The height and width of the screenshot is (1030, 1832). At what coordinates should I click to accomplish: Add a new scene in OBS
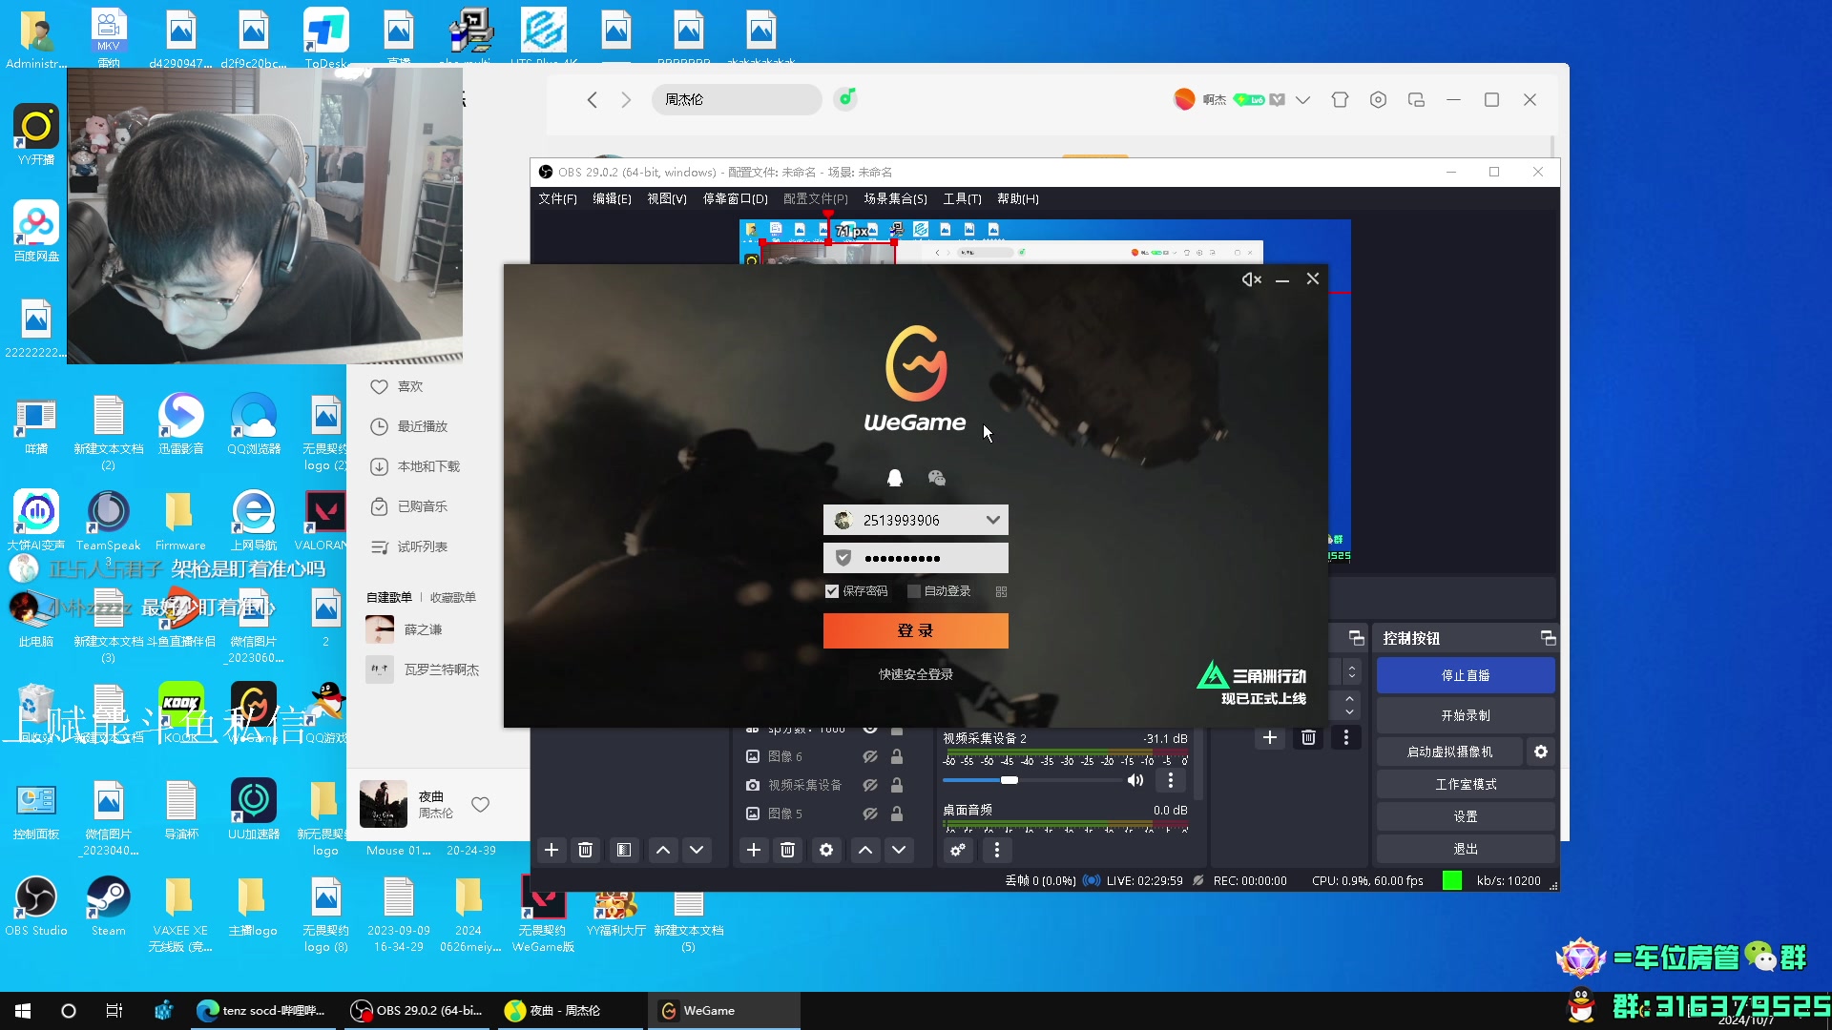coord(552,850)
